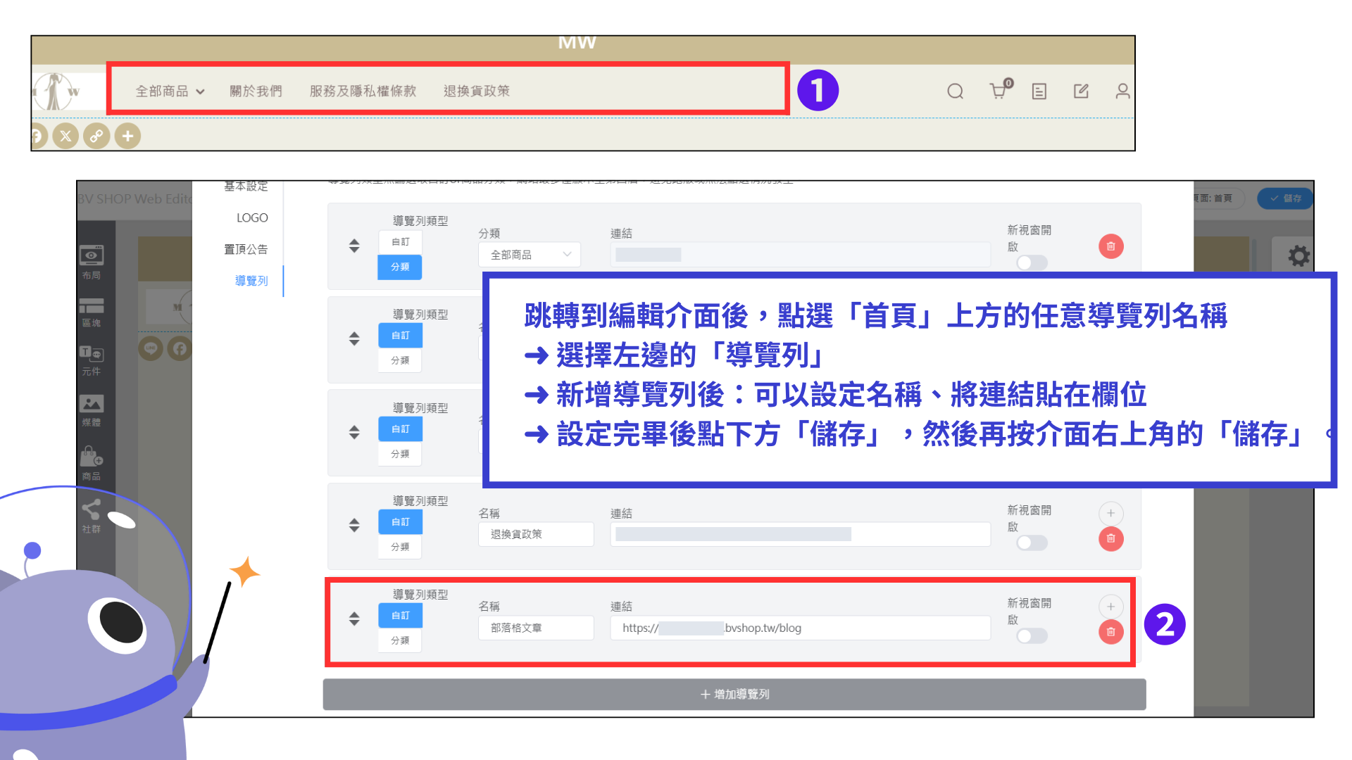Toggle 新視窗開啟 for 部落格文章 row
The height and width of the screenshot is (760, 1352).
[1032, 636]
